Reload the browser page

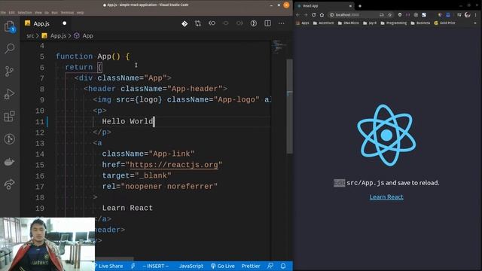click(x=313, y=15)
